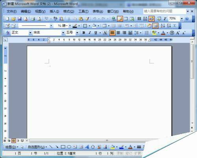
Task: Print the document with the printer icon
Action: pos(33,19)
